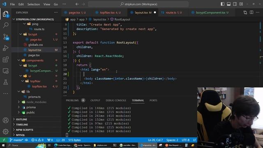Switch to the topNav.tsx editor tab
This screenshot has width=263, height=148.
click(x=108, y=13)
